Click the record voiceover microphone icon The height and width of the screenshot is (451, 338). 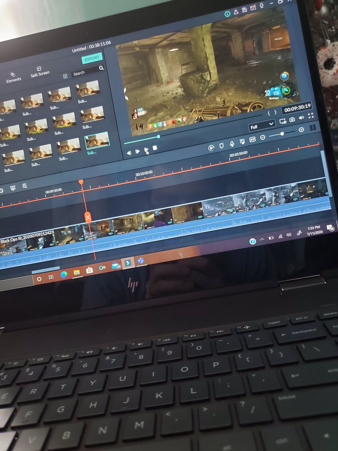[x=232, y=144]
